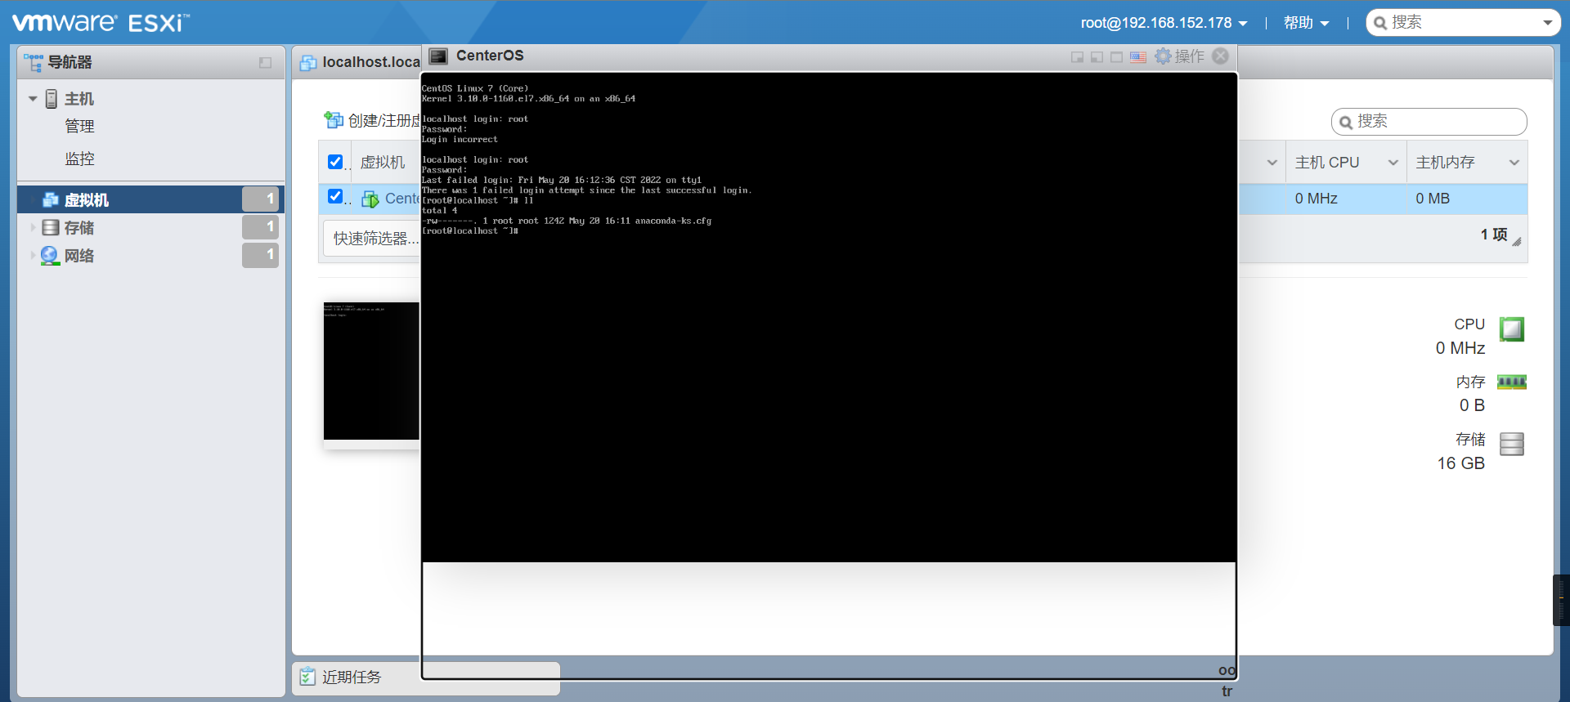Expand the 网络 tree node arrow
The image size is (1570, 702).
click(x=33, y=256)
